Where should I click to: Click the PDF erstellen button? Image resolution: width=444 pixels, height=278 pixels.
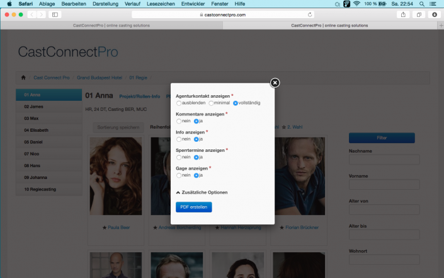194,207
